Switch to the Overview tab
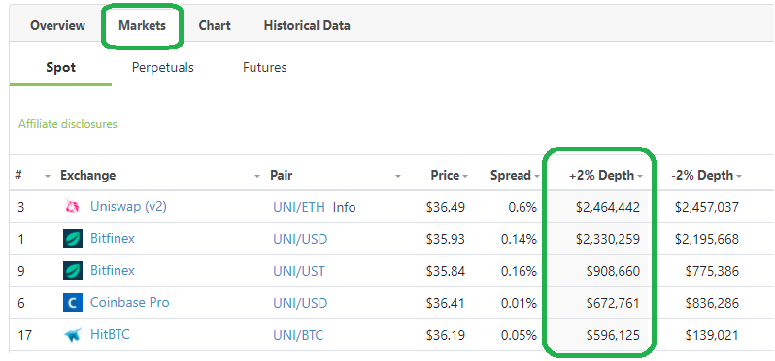775x361 pixels. click(x=58, y=25)
